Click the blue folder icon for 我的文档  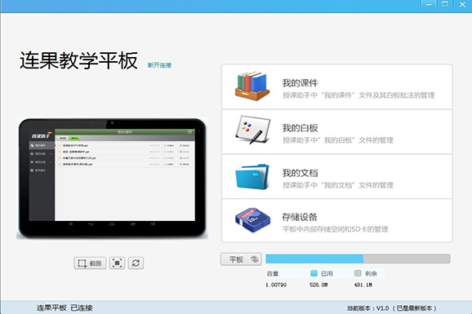point(252,176)
